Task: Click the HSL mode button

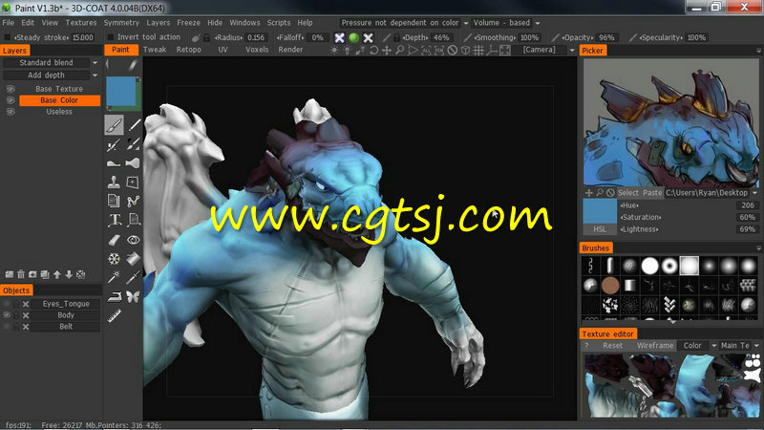Action: [x=600, y=229]
